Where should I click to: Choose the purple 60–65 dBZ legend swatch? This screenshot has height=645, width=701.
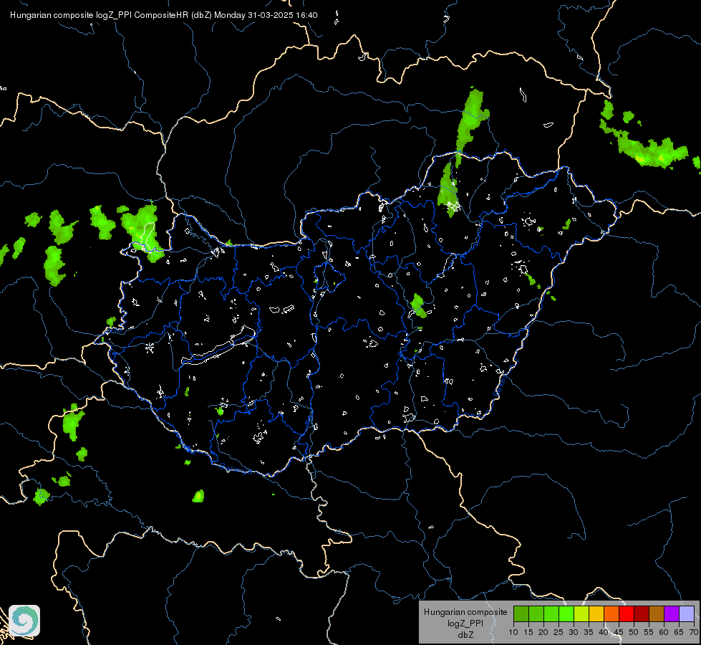(x=672, y=613)
